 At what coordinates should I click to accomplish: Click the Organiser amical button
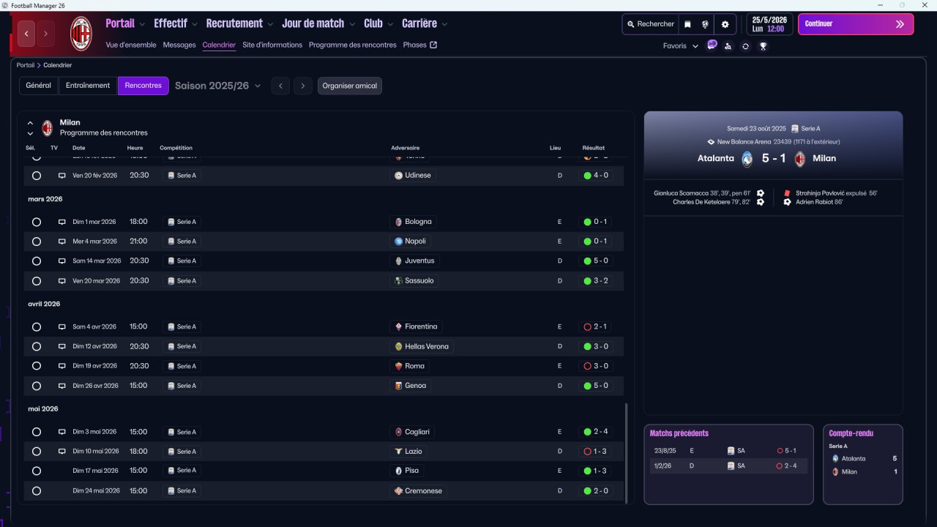(350, 86)
